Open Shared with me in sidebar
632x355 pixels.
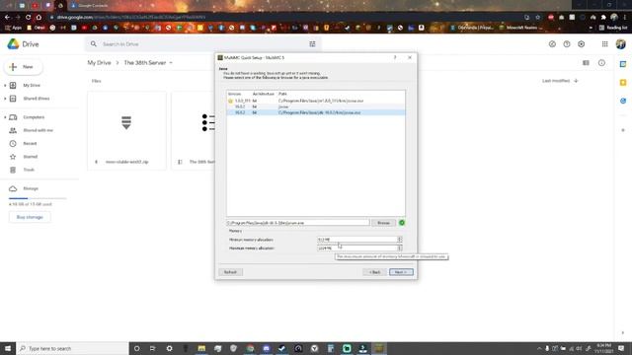coord(38,130)
